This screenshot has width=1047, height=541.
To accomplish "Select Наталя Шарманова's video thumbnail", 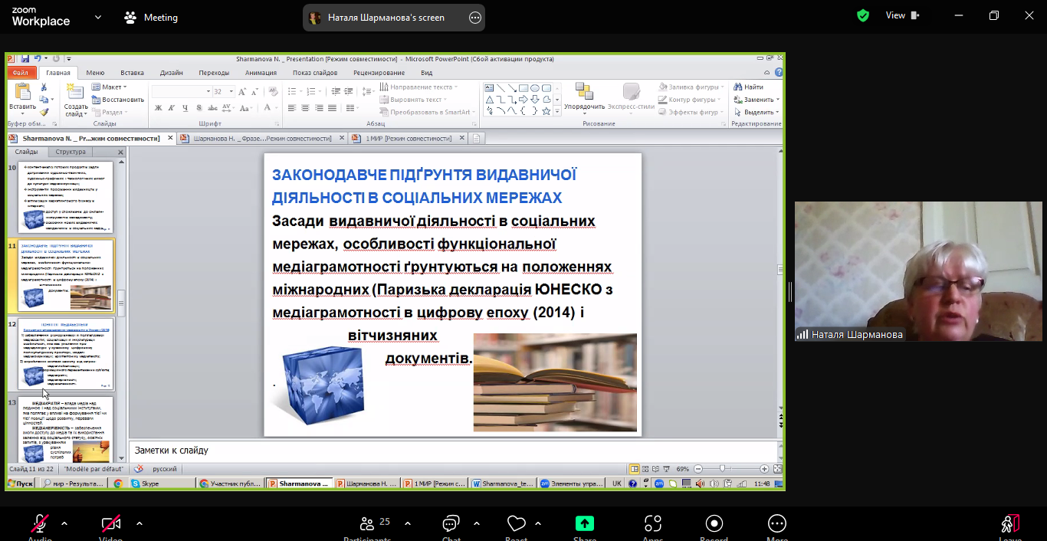I will tap(917, 271).
